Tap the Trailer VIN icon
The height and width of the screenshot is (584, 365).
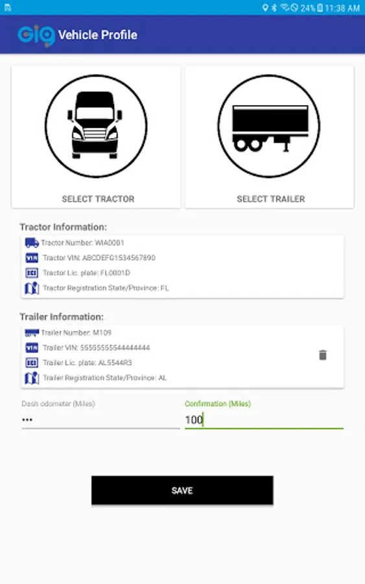pyautogui.click(x=32, y=348)
